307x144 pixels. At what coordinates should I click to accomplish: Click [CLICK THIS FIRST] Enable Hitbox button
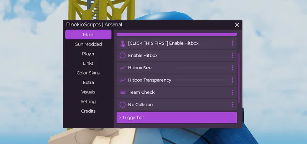(x=177, y=43)
